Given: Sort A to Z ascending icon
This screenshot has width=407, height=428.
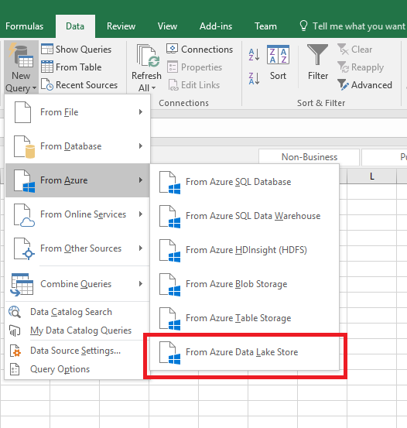Looking at the screenshot, I should [254, 55].
